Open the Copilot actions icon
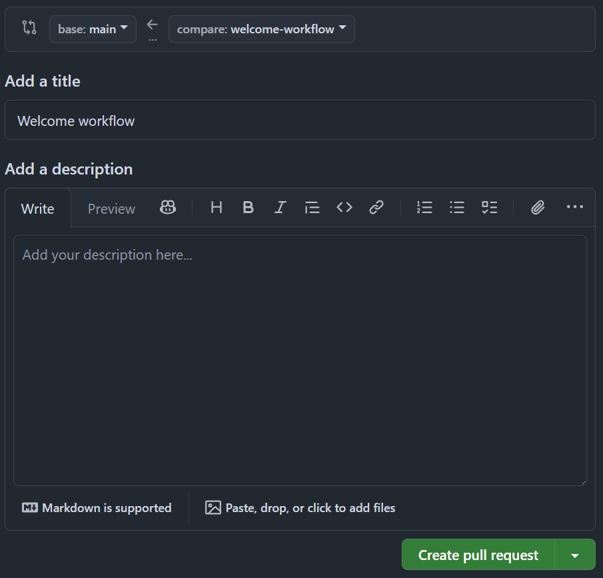The width and height of the screenshot is (603, 578). pyautogui.click(x=168, y=208)
